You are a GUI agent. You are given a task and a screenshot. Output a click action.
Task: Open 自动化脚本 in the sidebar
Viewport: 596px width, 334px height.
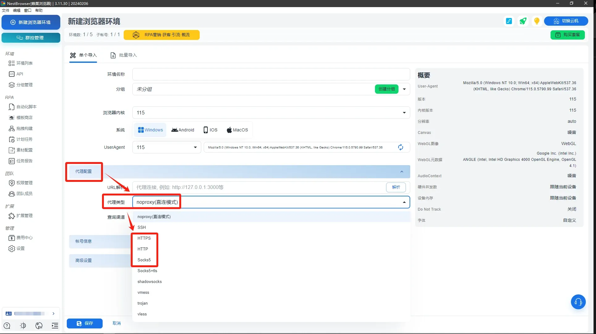point(26,107)
